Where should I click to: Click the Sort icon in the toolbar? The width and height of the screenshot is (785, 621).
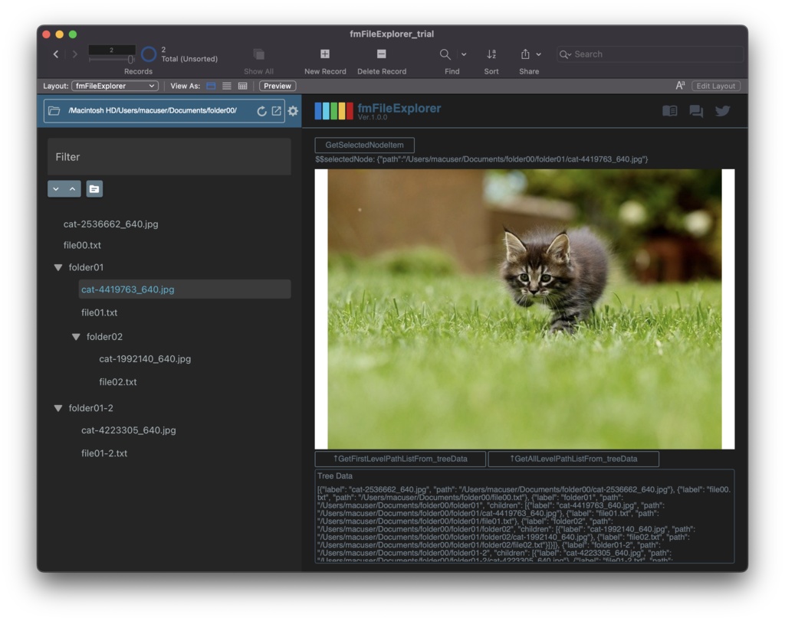(x=491, y=54)
